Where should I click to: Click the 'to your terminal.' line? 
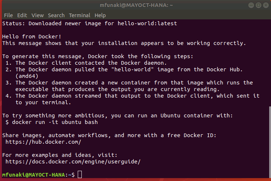click(x=43, y=102)
